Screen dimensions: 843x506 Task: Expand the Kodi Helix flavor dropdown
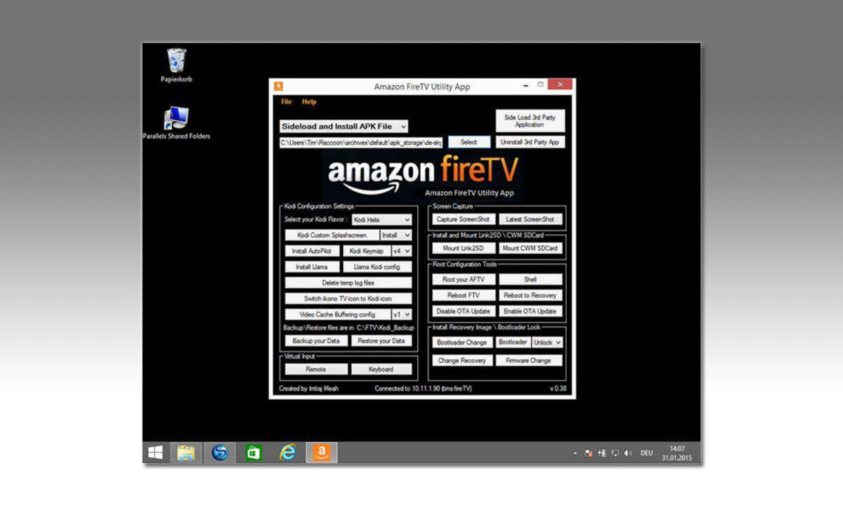click(x=381, y=220)
